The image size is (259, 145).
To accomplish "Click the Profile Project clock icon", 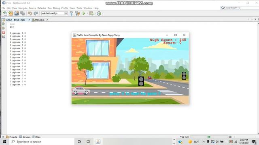I will (x=99, y=13).
